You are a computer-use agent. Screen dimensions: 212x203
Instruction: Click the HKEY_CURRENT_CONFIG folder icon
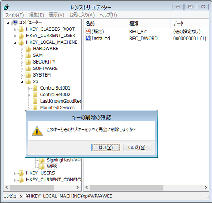coord(21,180)
